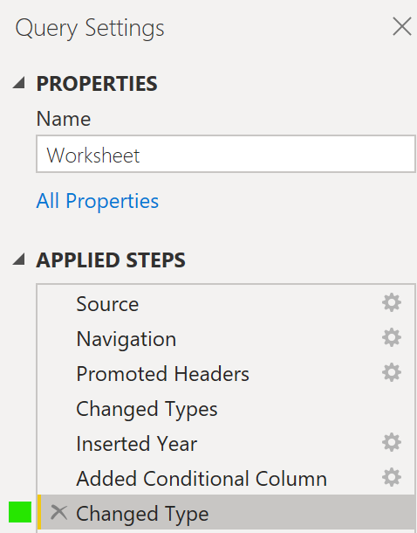Click the green square marker
This screenshot has width=417, height=533.
20,512
